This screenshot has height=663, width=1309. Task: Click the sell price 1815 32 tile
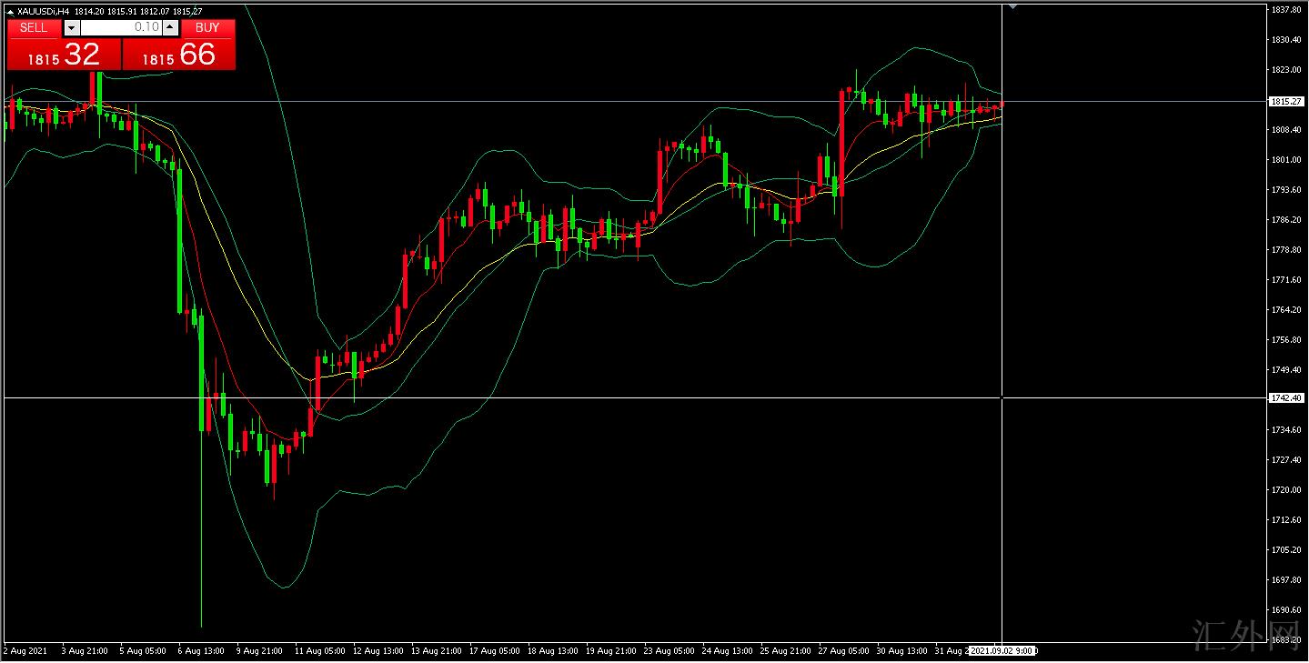coord(64,55)
